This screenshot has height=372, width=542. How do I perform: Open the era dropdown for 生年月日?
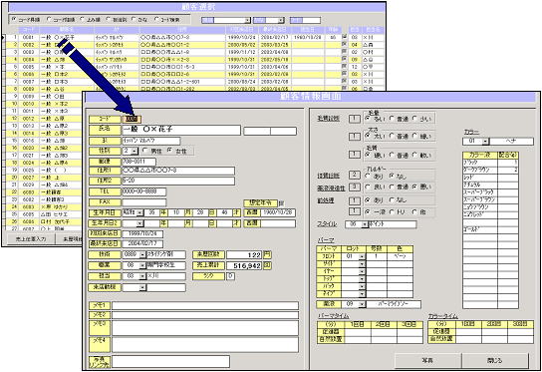(x=140, y=212)
